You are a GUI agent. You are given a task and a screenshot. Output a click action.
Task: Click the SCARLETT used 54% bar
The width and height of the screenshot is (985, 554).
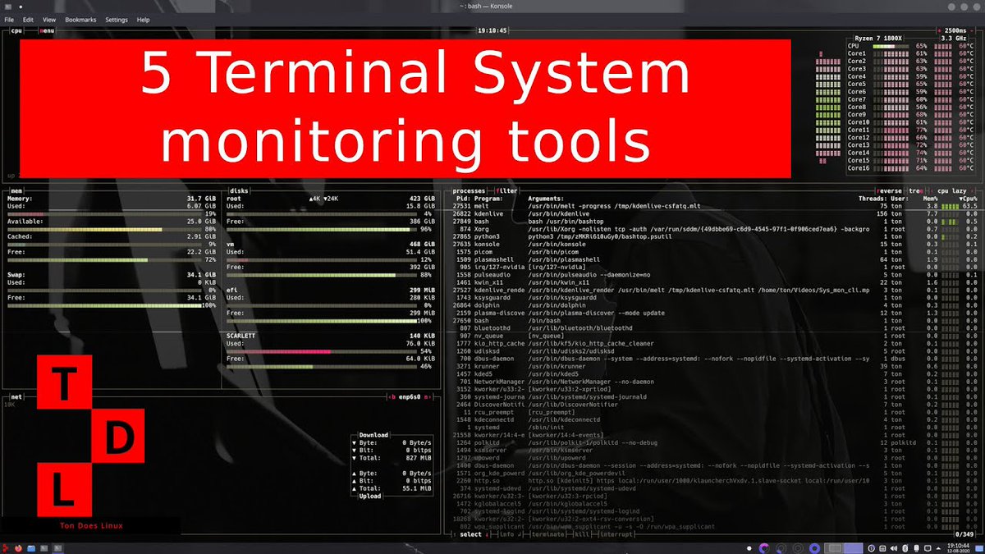coord(321,351)
